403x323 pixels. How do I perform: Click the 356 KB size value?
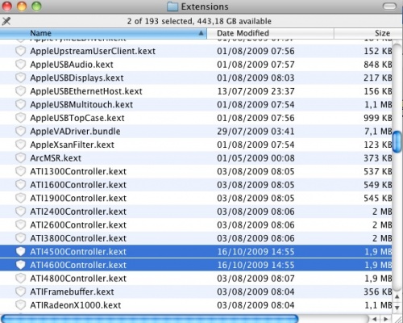tap(378, 292)
